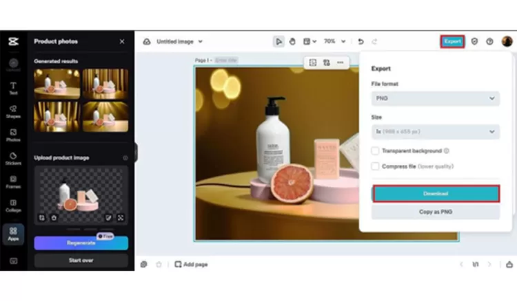Go to the previous page arrow
Image resolution: width=517 pixels, height=301 pixels.
coord(461,264)
